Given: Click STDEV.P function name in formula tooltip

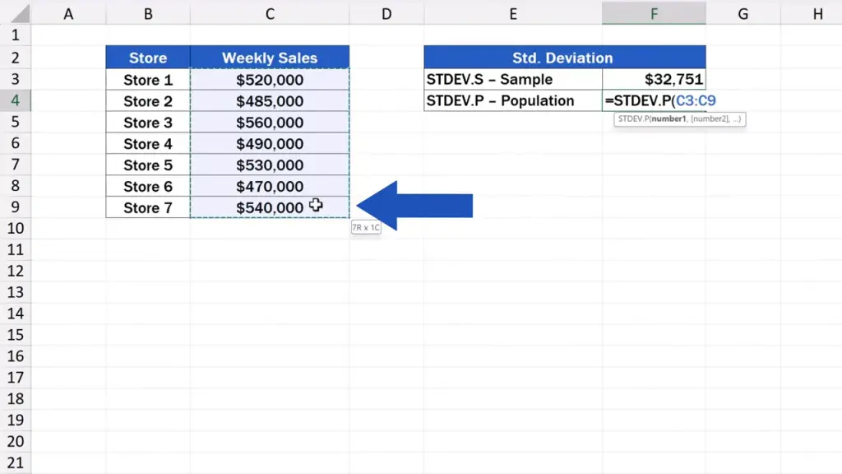Looking at the screenshot, I should [633, 119].
